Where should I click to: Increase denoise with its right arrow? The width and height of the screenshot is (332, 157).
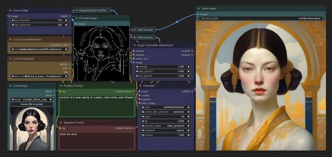[188, 135]
